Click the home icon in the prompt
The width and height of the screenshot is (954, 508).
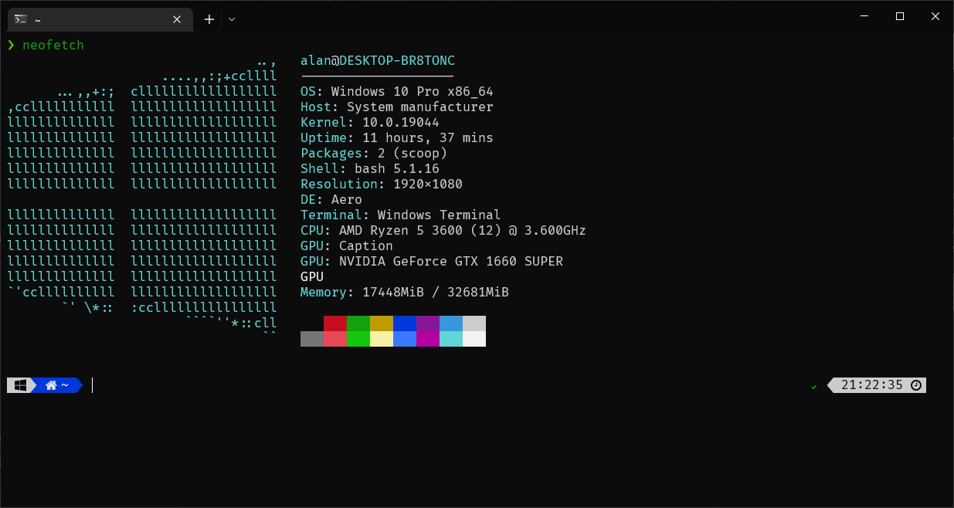click(51, 385)
